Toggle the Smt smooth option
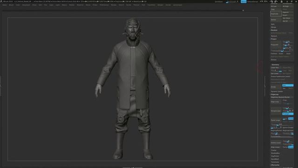 click(x=288, y=85)
